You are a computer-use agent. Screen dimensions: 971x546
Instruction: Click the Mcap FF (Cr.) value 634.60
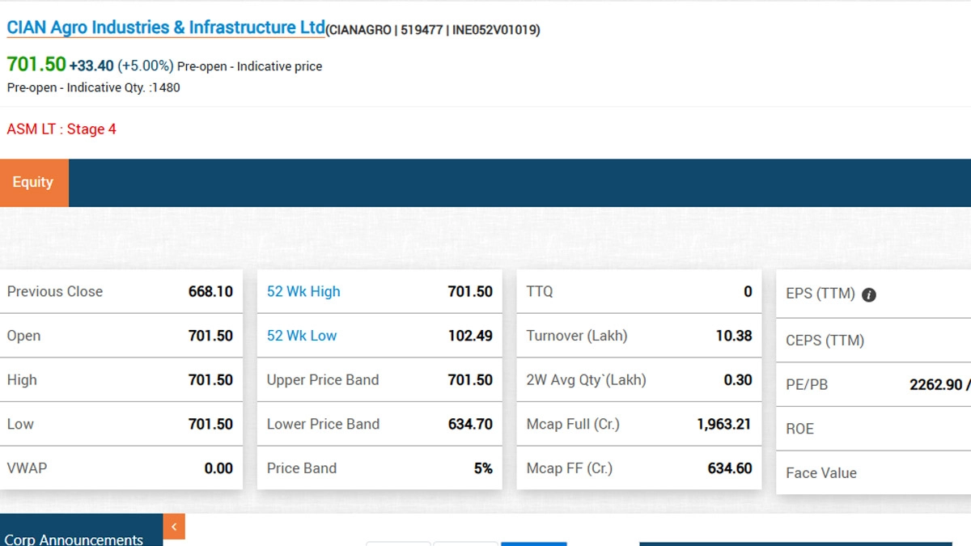(x=729, y=468)
